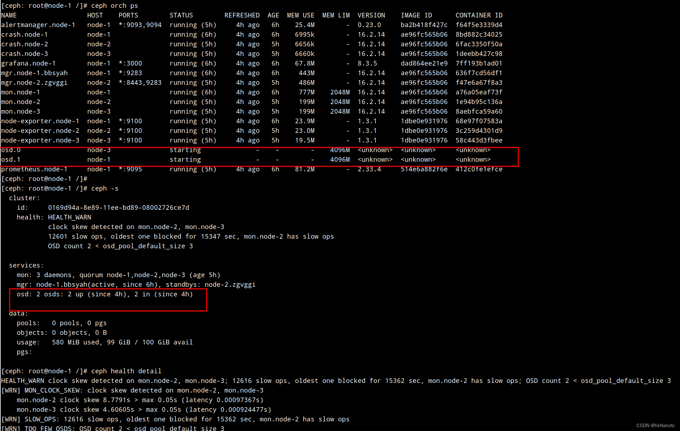Click the 'starting' status of osd.0
The width and height of the screenshot is (680, 431).
185,150
